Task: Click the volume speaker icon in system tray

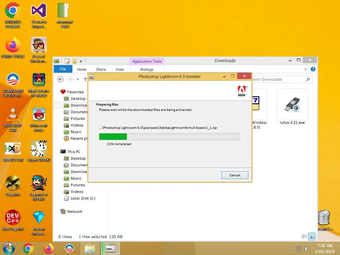Action: tap(307, 249)
